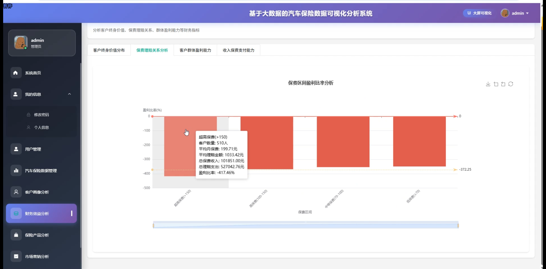Switch to the 客户终身价值分布 tab
This screenshot has width=546, height=269.
click(x=109, y=50)
